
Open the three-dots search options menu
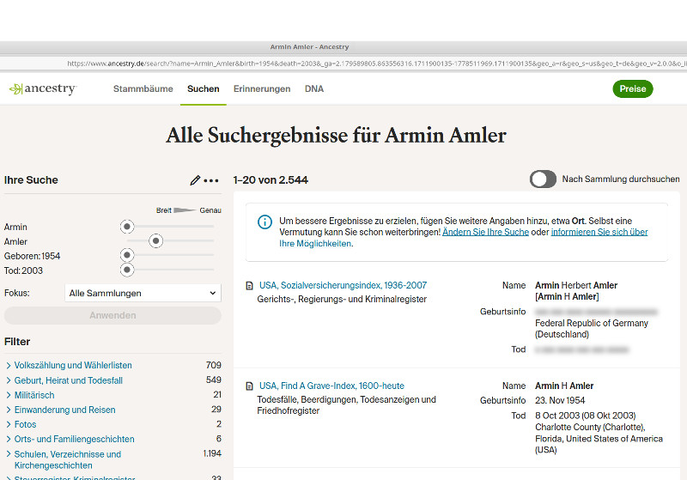(x=211, y=180)
